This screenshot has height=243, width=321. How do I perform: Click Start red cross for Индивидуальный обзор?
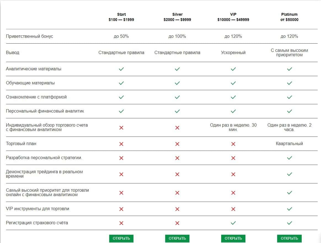121,127
